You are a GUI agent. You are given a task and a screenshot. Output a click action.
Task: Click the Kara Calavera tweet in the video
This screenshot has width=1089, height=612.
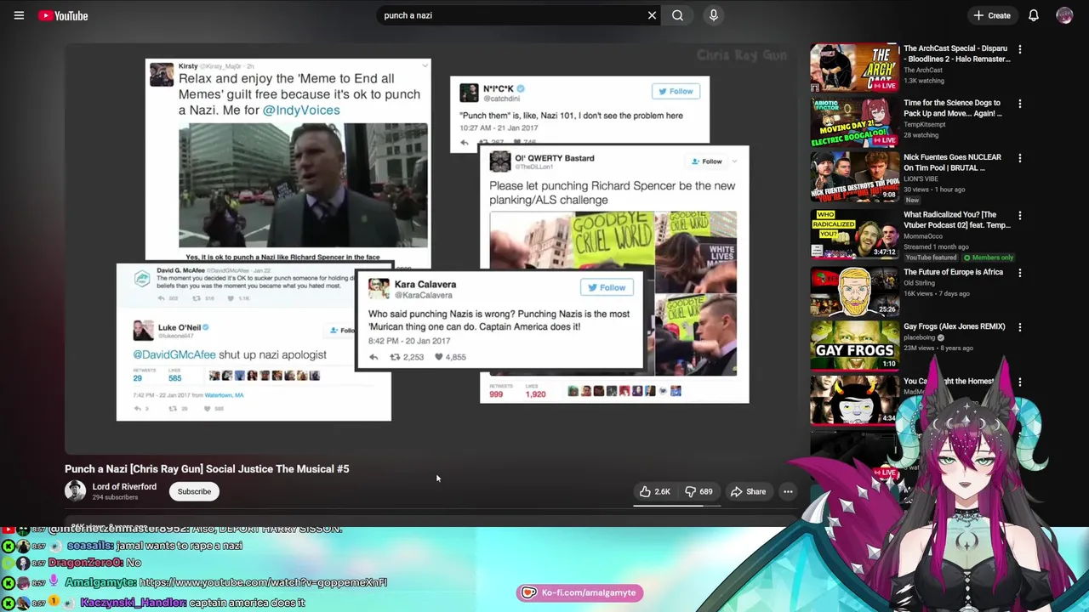click(499, 320)
